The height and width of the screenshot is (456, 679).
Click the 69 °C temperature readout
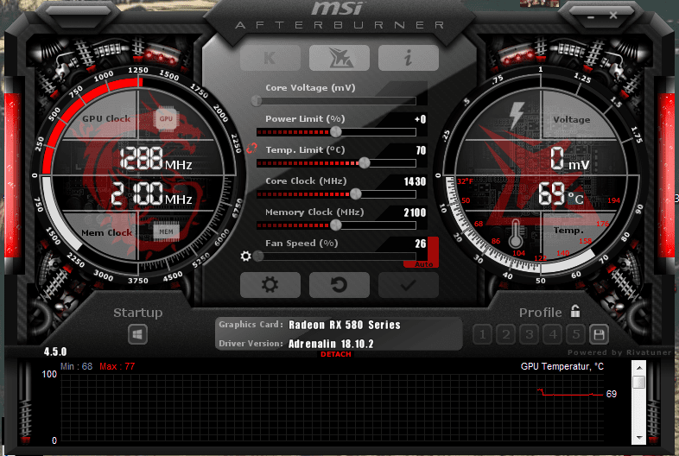(561, 193)
